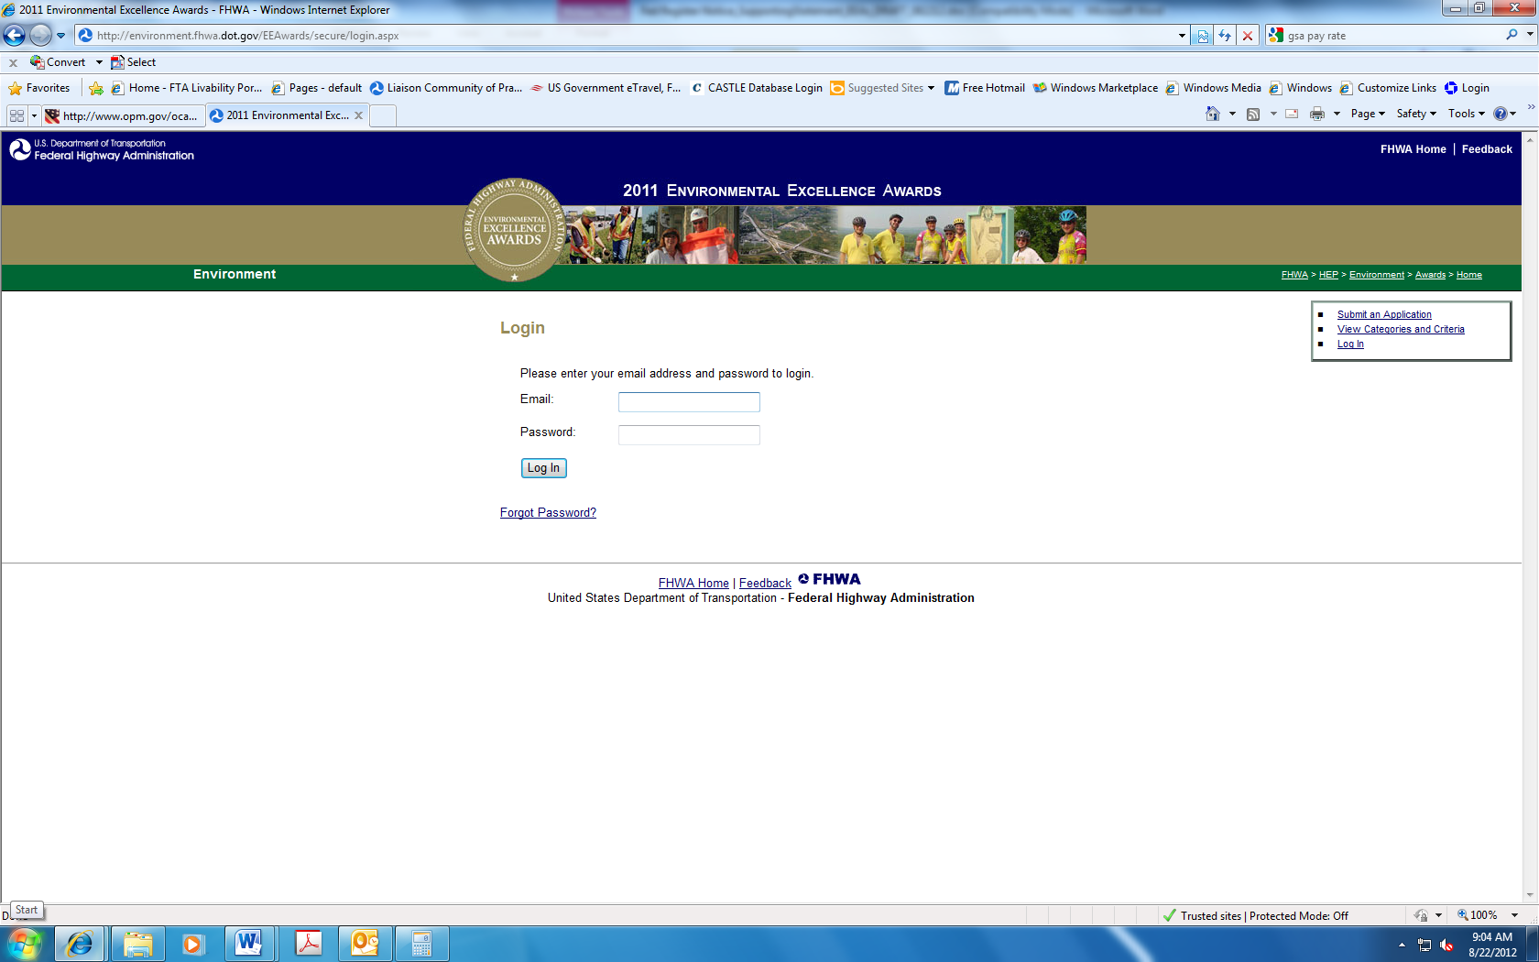Click the Submit an Application link

click(x=1383, y=314)
